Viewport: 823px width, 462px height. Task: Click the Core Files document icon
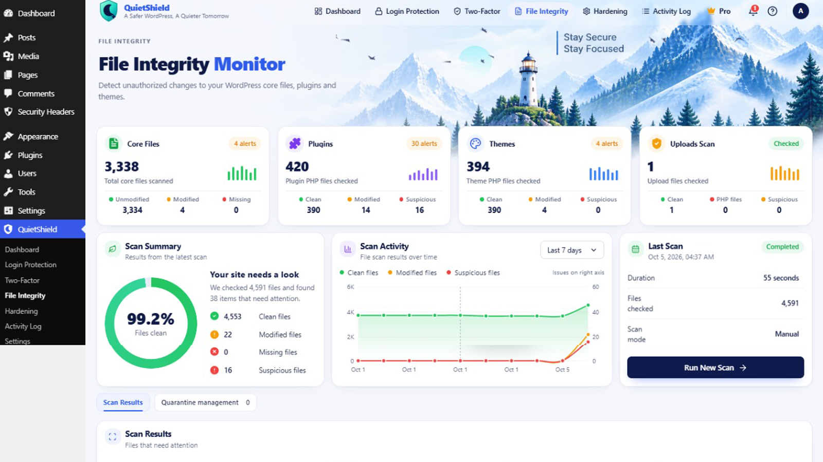114,144
